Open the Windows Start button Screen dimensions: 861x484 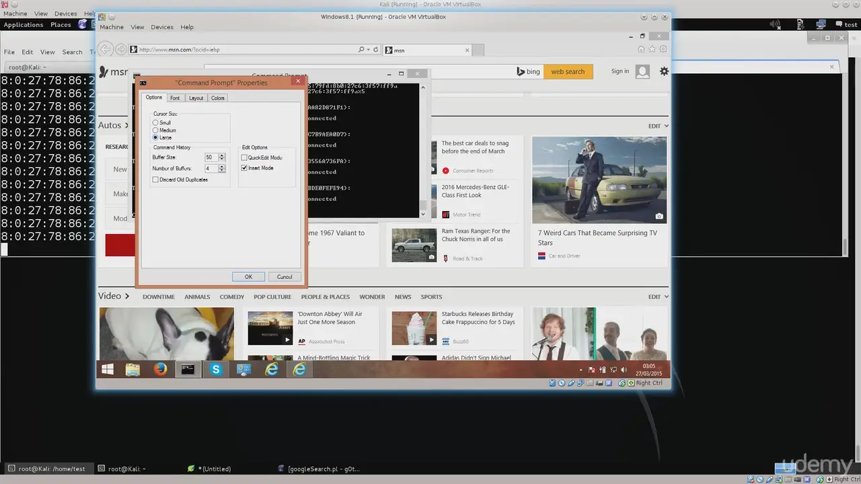point(107,369)
